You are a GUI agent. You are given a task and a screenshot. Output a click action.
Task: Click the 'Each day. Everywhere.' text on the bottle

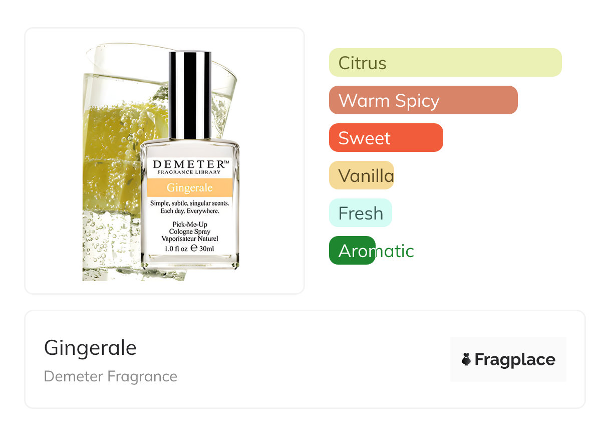tap(190, 211)
